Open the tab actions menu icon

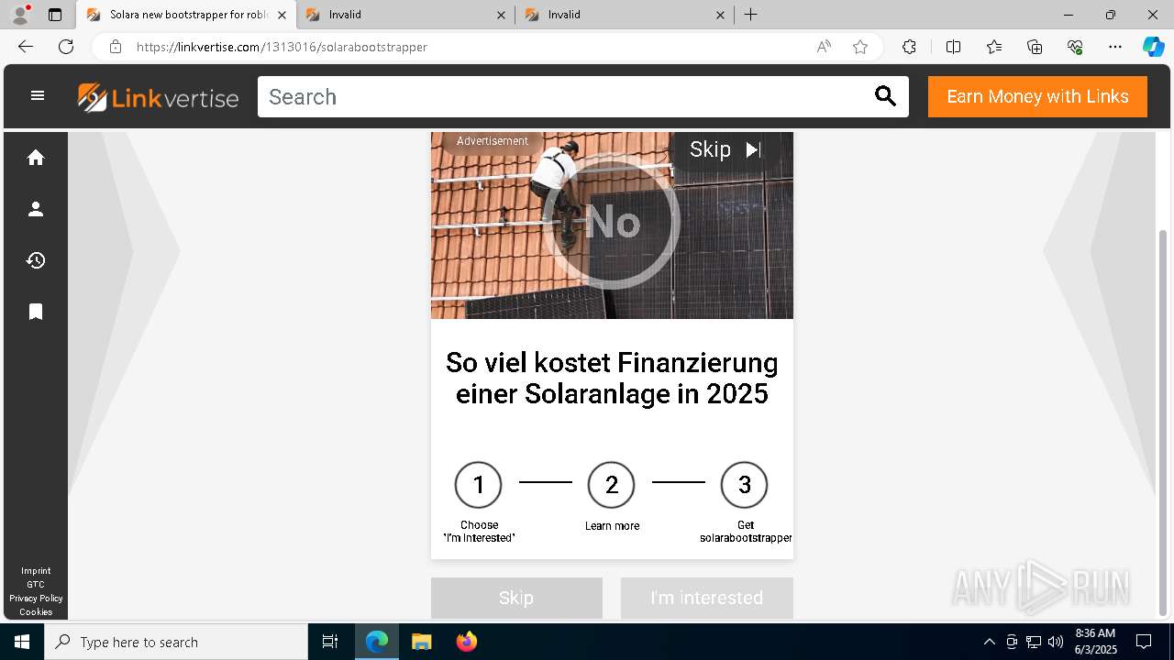(x=55, y=15)
